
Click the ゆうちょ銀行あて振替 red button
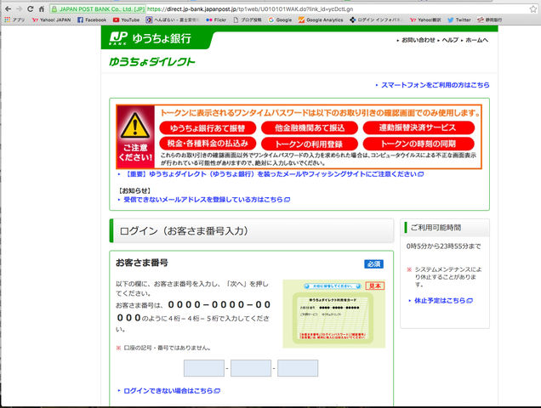208,128
